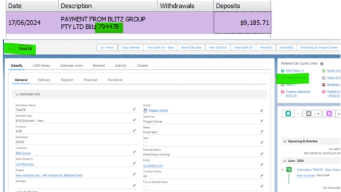Switch to the Related tab
Viewport: 341px width, 192px height.
[99, 66]
